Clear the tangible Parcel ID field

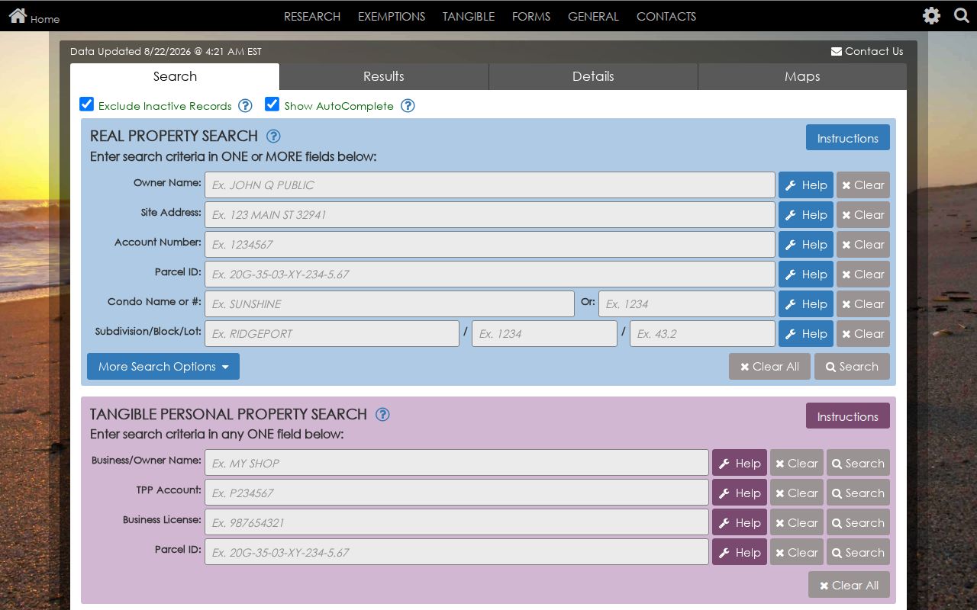797,552
